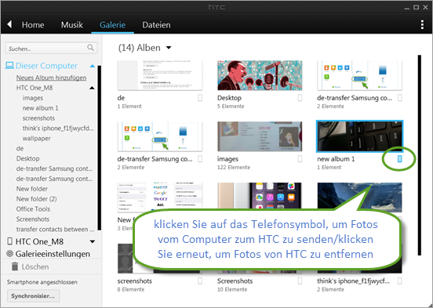Toggle phone sync for Desktop album
Viewport: 433px width, 308px height.
(x=300, y=98)
